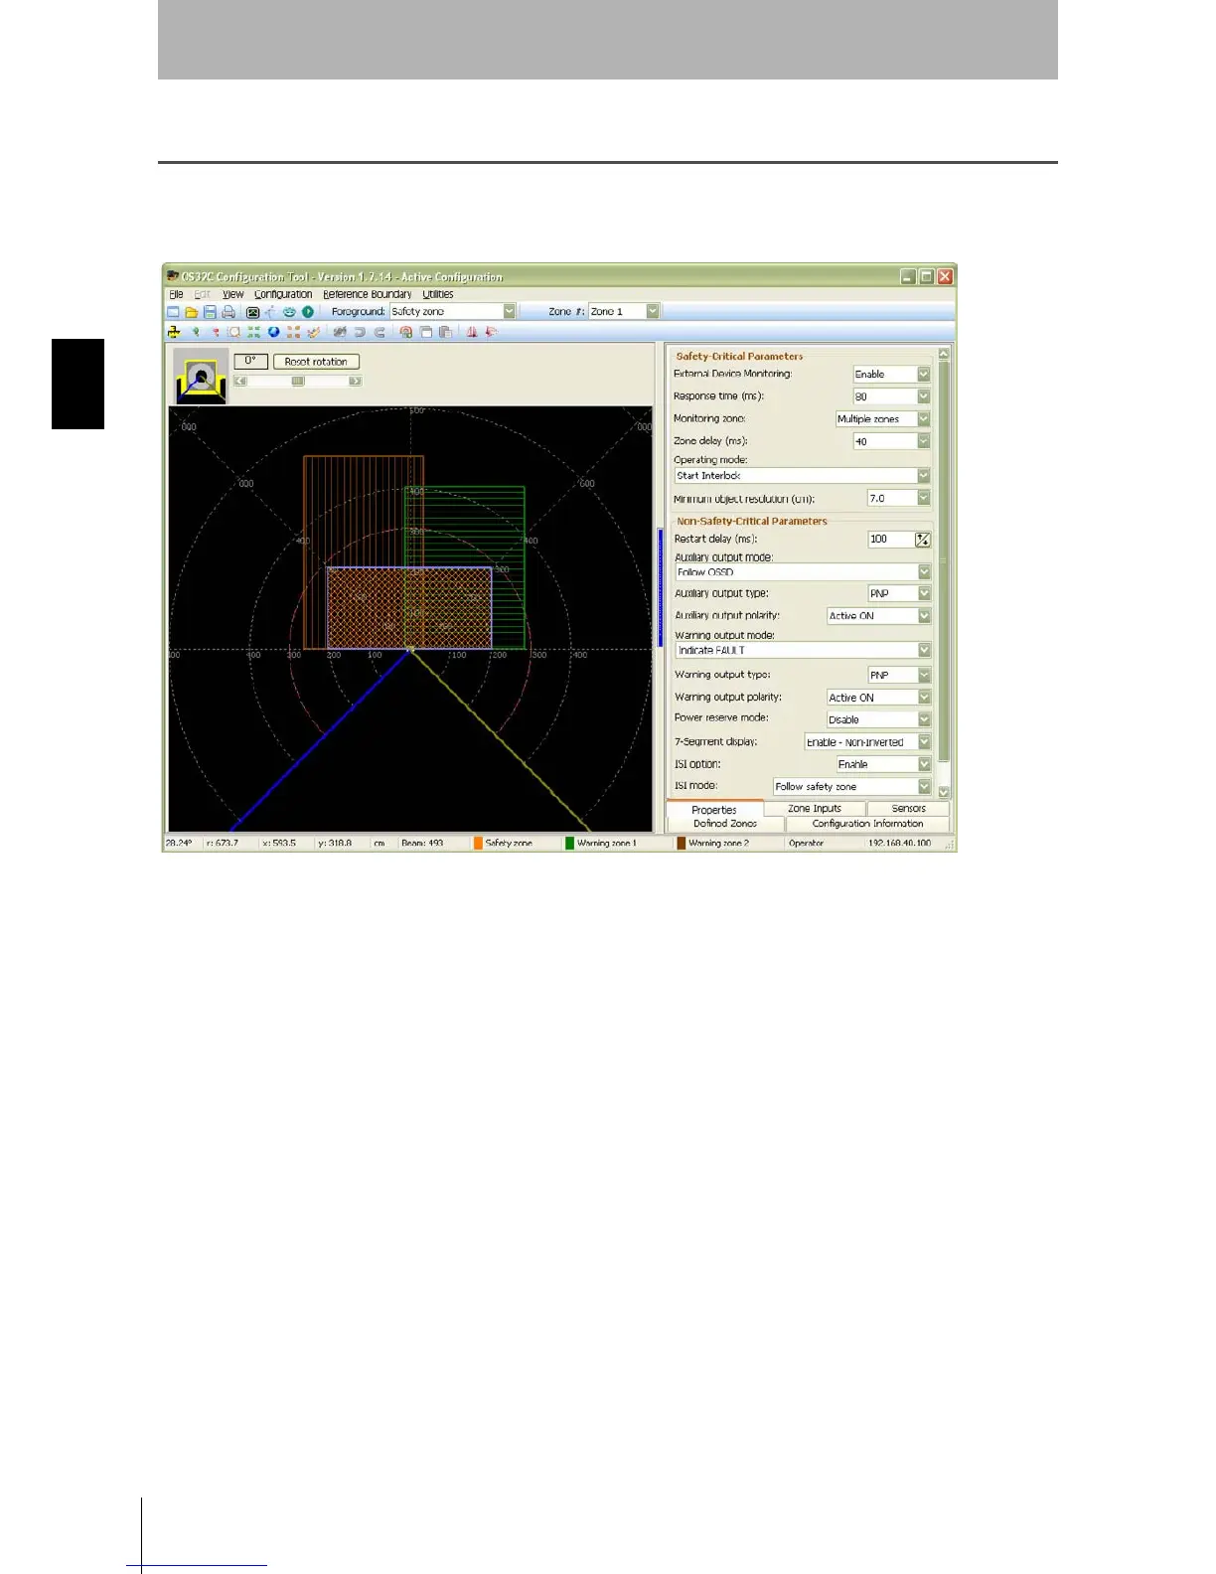The image size is (1216, 1574).
Task: Click the yellow scanner icon in second toolbar
Action: [174, 332]
